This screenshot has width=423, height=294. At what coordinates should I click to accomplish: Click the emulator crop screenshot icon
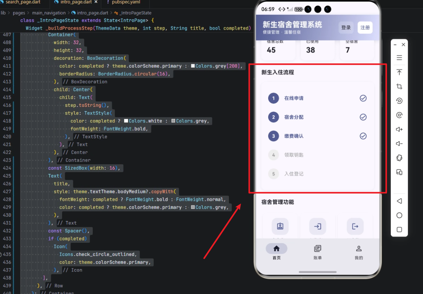click(x=399, y=86)
